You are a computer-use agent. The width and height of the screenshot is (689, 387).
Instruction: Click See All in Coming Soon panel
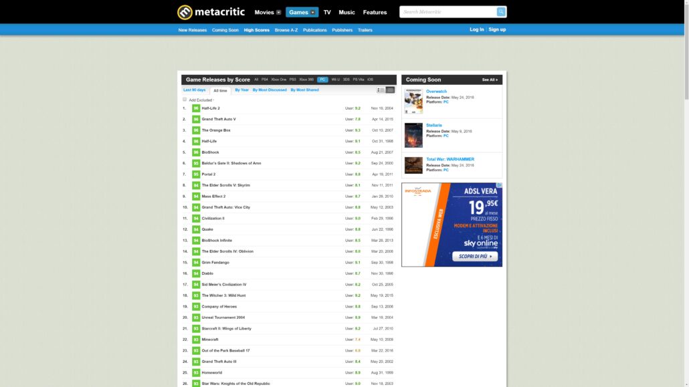[490, 80]
